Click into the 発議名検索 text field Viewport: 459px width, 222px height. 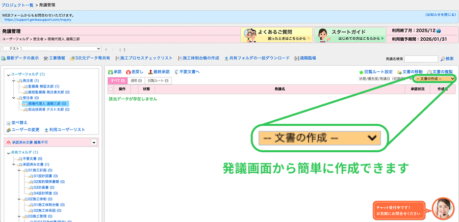[421, 59]
